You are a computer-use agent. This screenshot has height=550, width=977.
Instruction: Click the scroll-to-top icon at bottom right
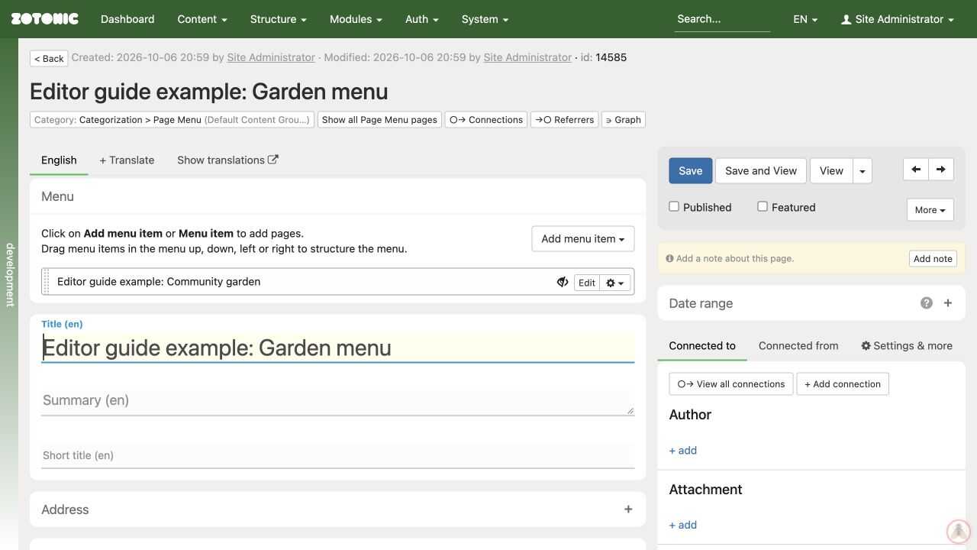(958, 531)
